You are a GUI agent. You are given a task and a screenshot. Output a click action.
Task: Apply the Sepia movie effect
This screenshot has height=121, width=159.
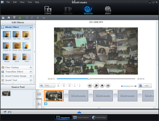coord(26,35)
